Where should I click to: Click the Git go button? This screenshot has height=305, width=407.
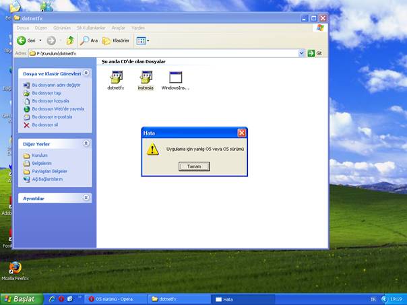pos(315,53)
